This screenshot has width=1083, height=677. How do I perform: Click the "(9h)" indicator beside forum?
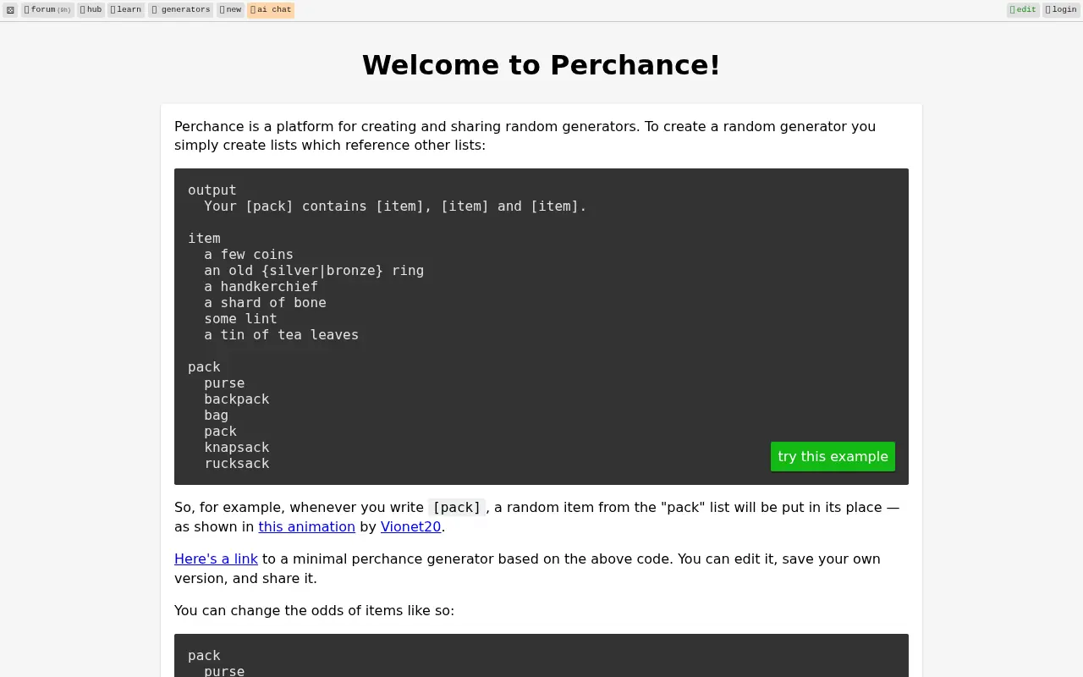click(64, 10)
